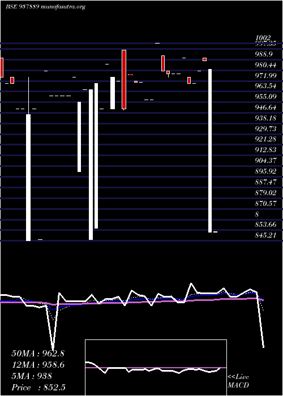Click the 1002 price axis label

(x=263, y=38)
